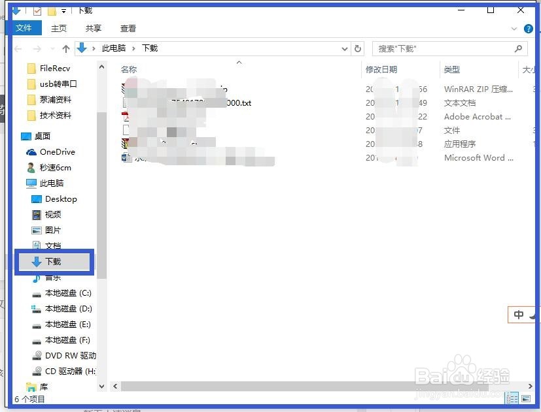Viewport: 541px width, 412px height.
Task: Switch to the 查看 ribbon tab
Action: (128, 28)
